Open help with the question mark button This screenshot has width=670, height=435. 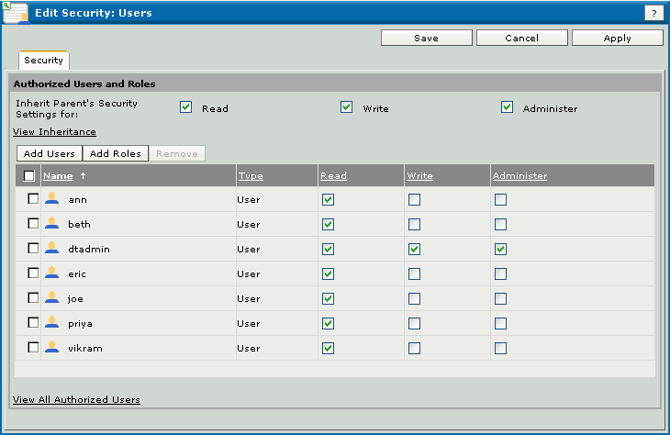click(653, 13)
